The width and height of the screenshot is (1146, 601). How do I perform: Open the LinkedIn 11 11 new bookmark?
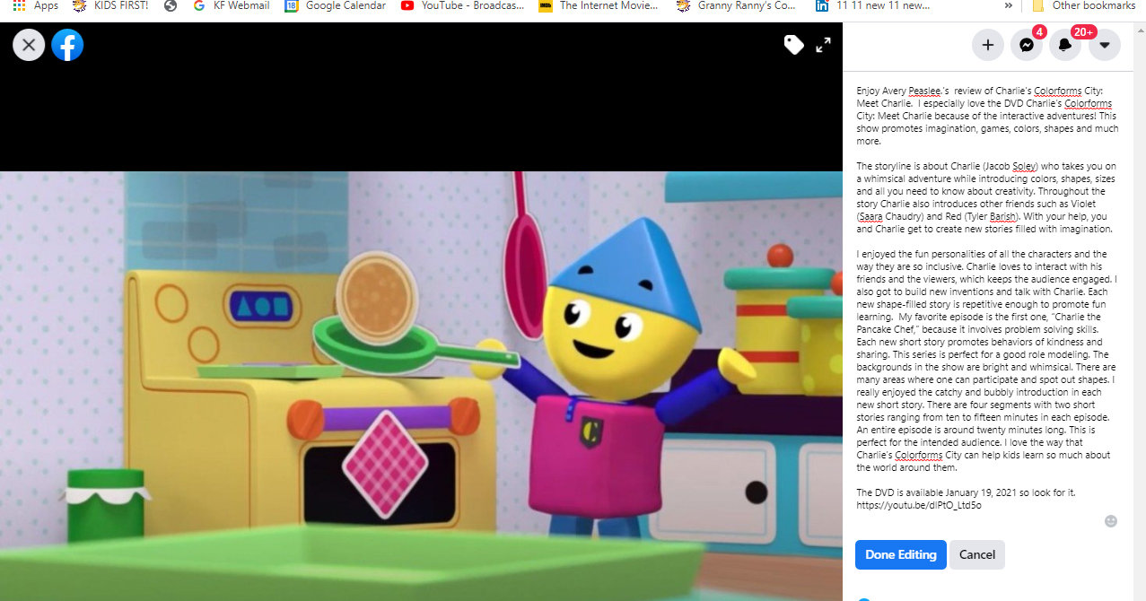pos(872,5)
